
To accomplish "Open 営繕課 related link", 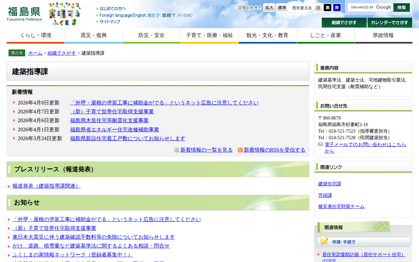I will point(325,195).
